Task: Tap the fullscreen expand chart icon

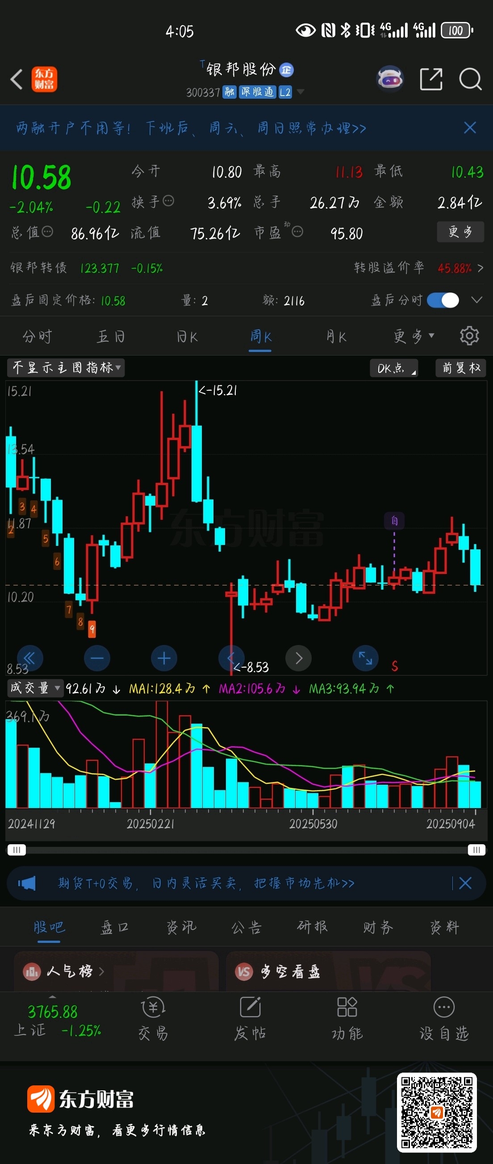Action: coord(365,658)
